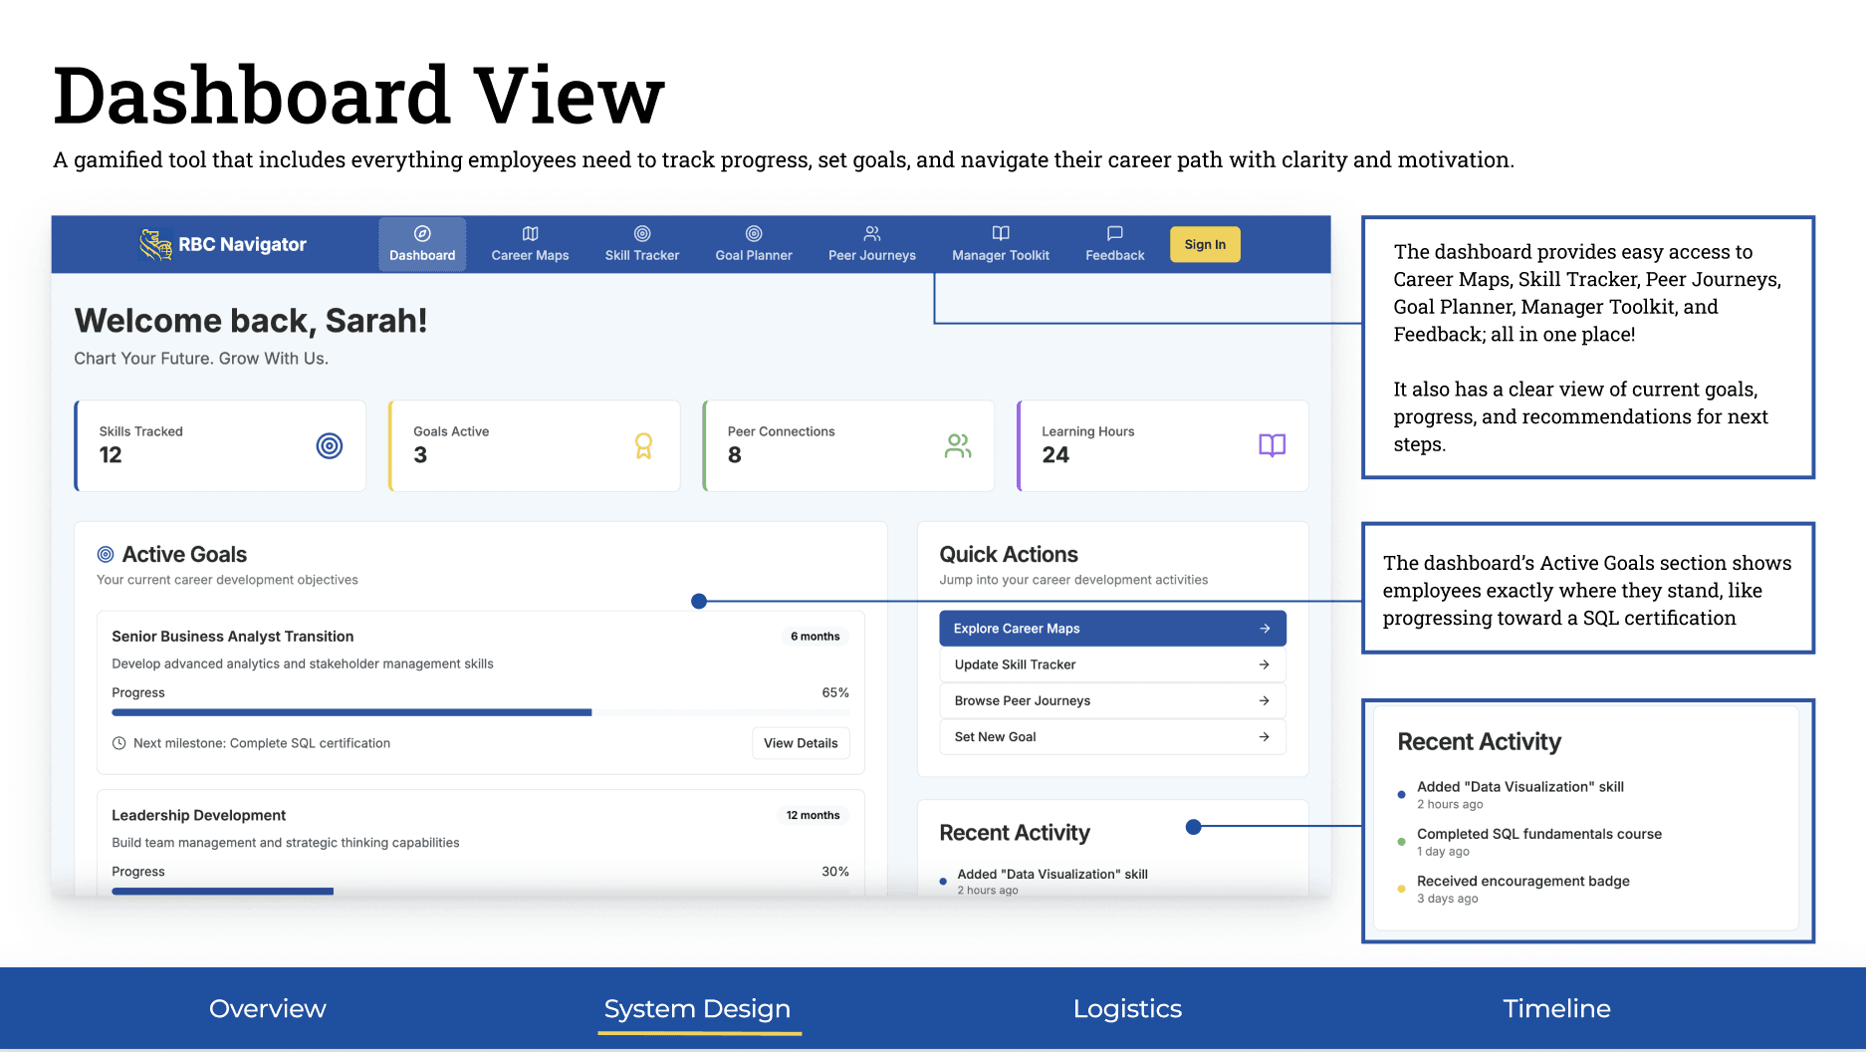Select the Skills Tracked stat card
This screenshot has height=1052, width=1866.
point(220,445)
